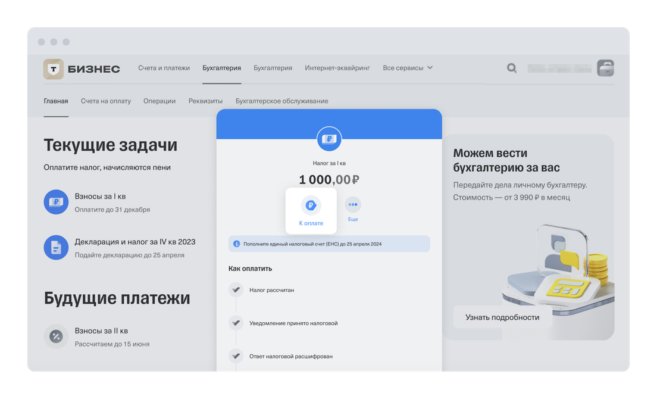Viewport: 657px width, 399px height.
Task: Click the ruble К оплате icon
Action: [x=311, y=205]
